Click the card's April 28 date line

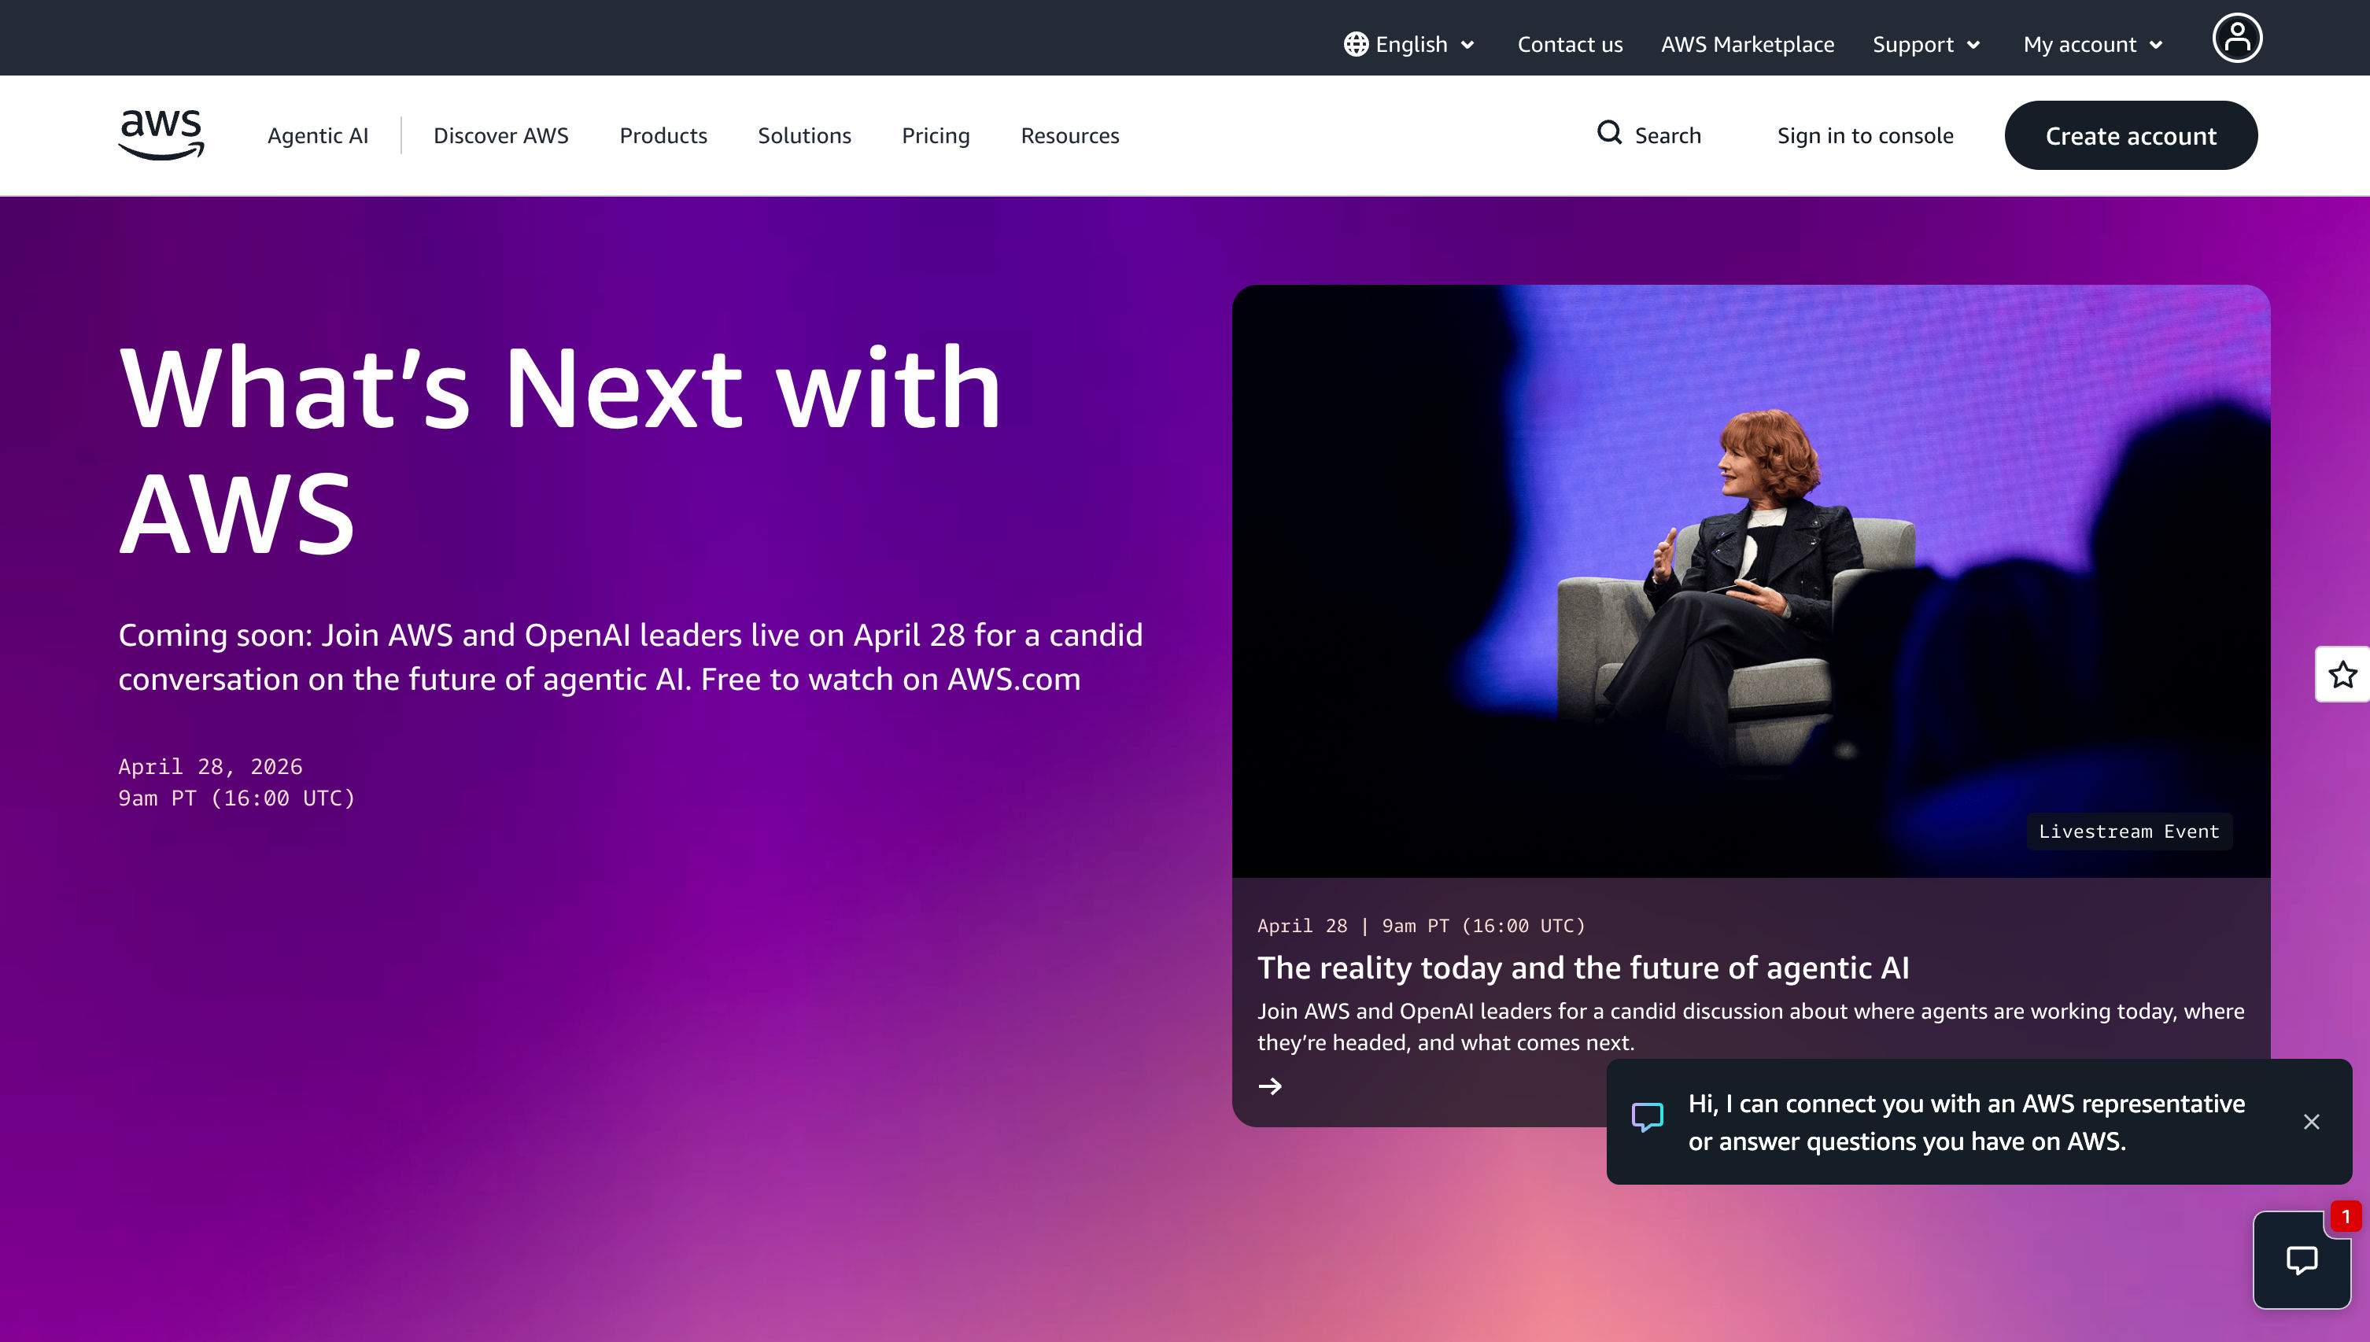[1420, 925]
